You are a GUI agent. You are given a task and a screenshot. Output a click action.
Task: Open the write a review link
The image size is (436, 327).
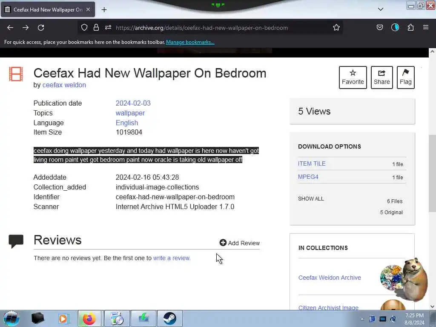172,258
